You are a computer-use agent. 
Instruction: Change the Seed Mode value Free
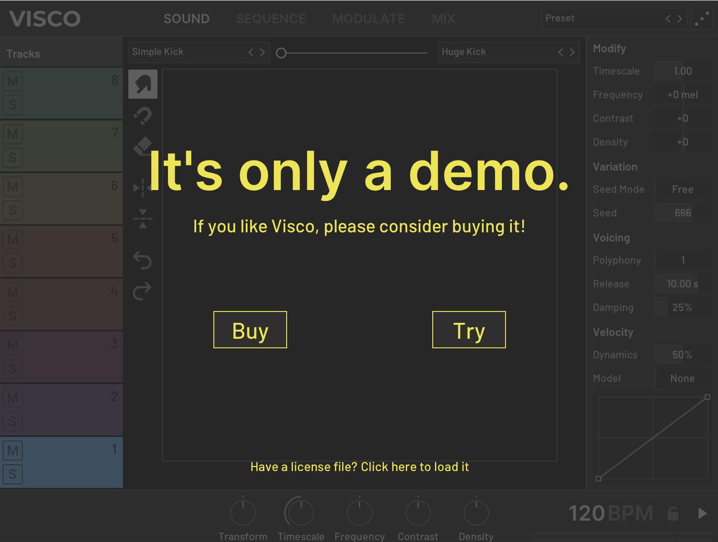click(683, 189)
